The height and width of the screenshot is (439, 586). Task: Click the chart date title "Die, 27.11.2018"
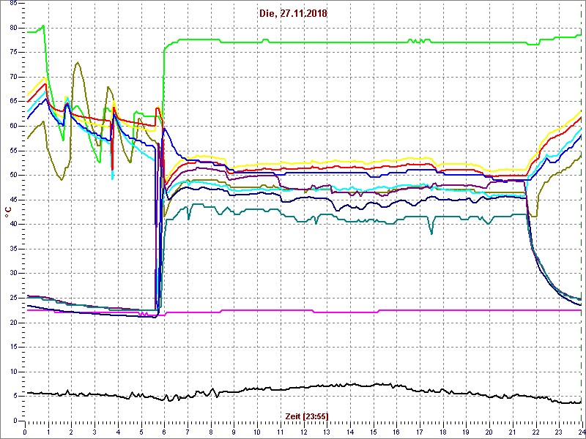tap(293, 14)
